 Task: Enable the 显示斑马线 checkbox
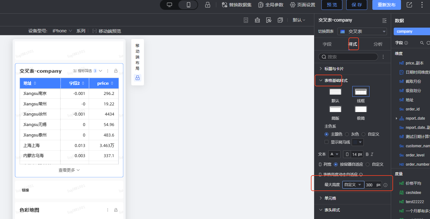326,142
